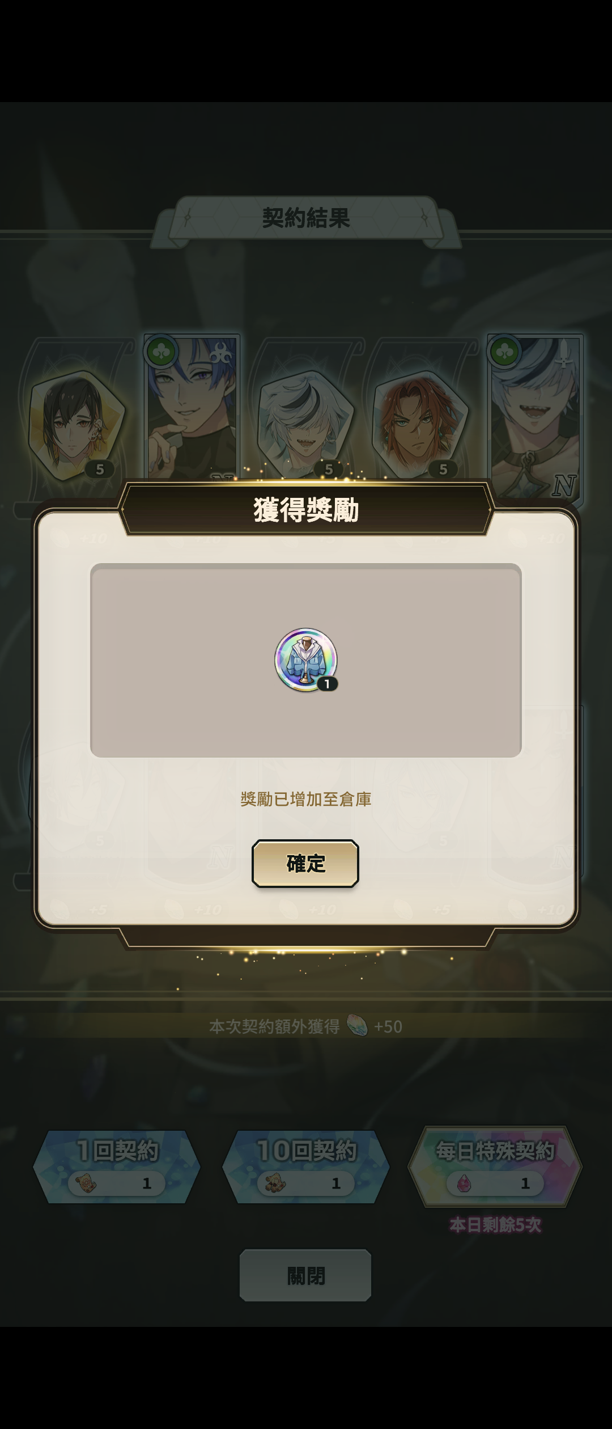Tap the blue jacket costume reward icon
Viewport: 612px width, 1429px height.
(306, 659)
